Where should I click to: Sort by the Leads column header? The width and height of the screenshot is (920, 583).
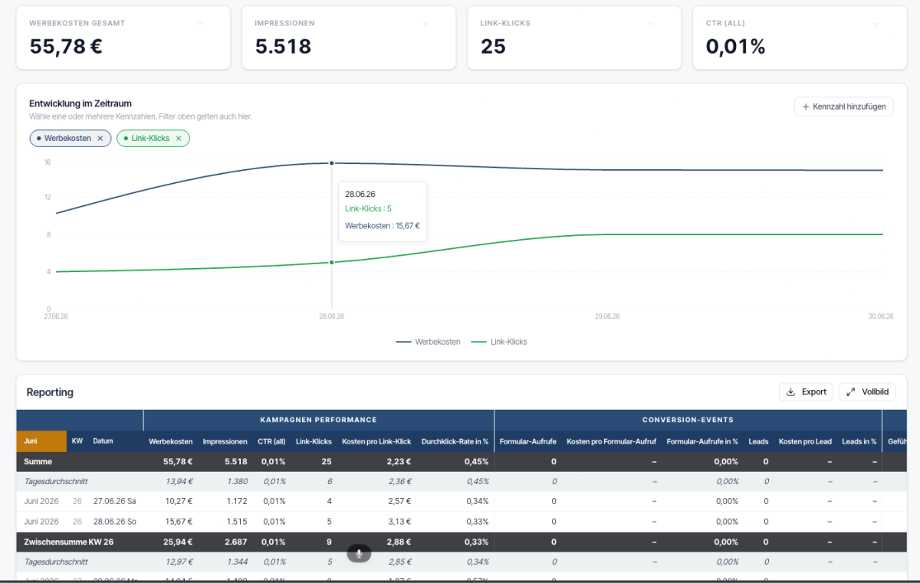[x=758, y=441]
